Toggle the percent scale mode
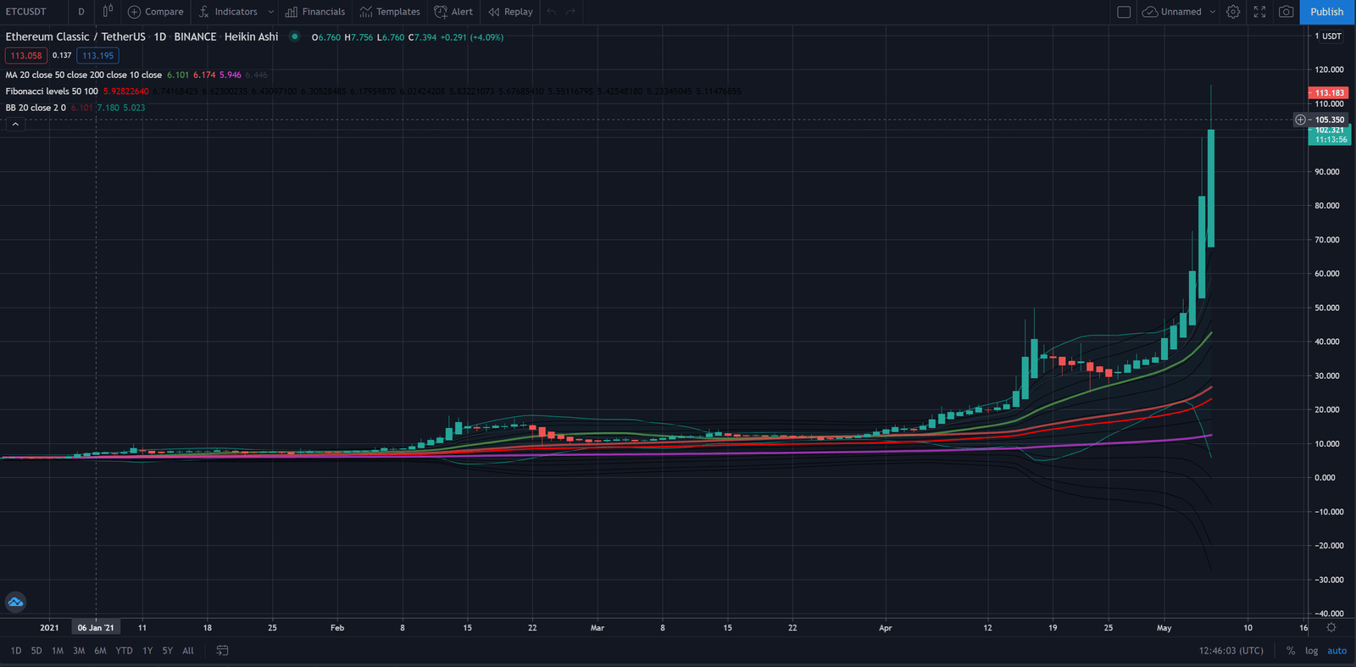Viewport: 1356px width, 667px height. [x=1290, y=651]
